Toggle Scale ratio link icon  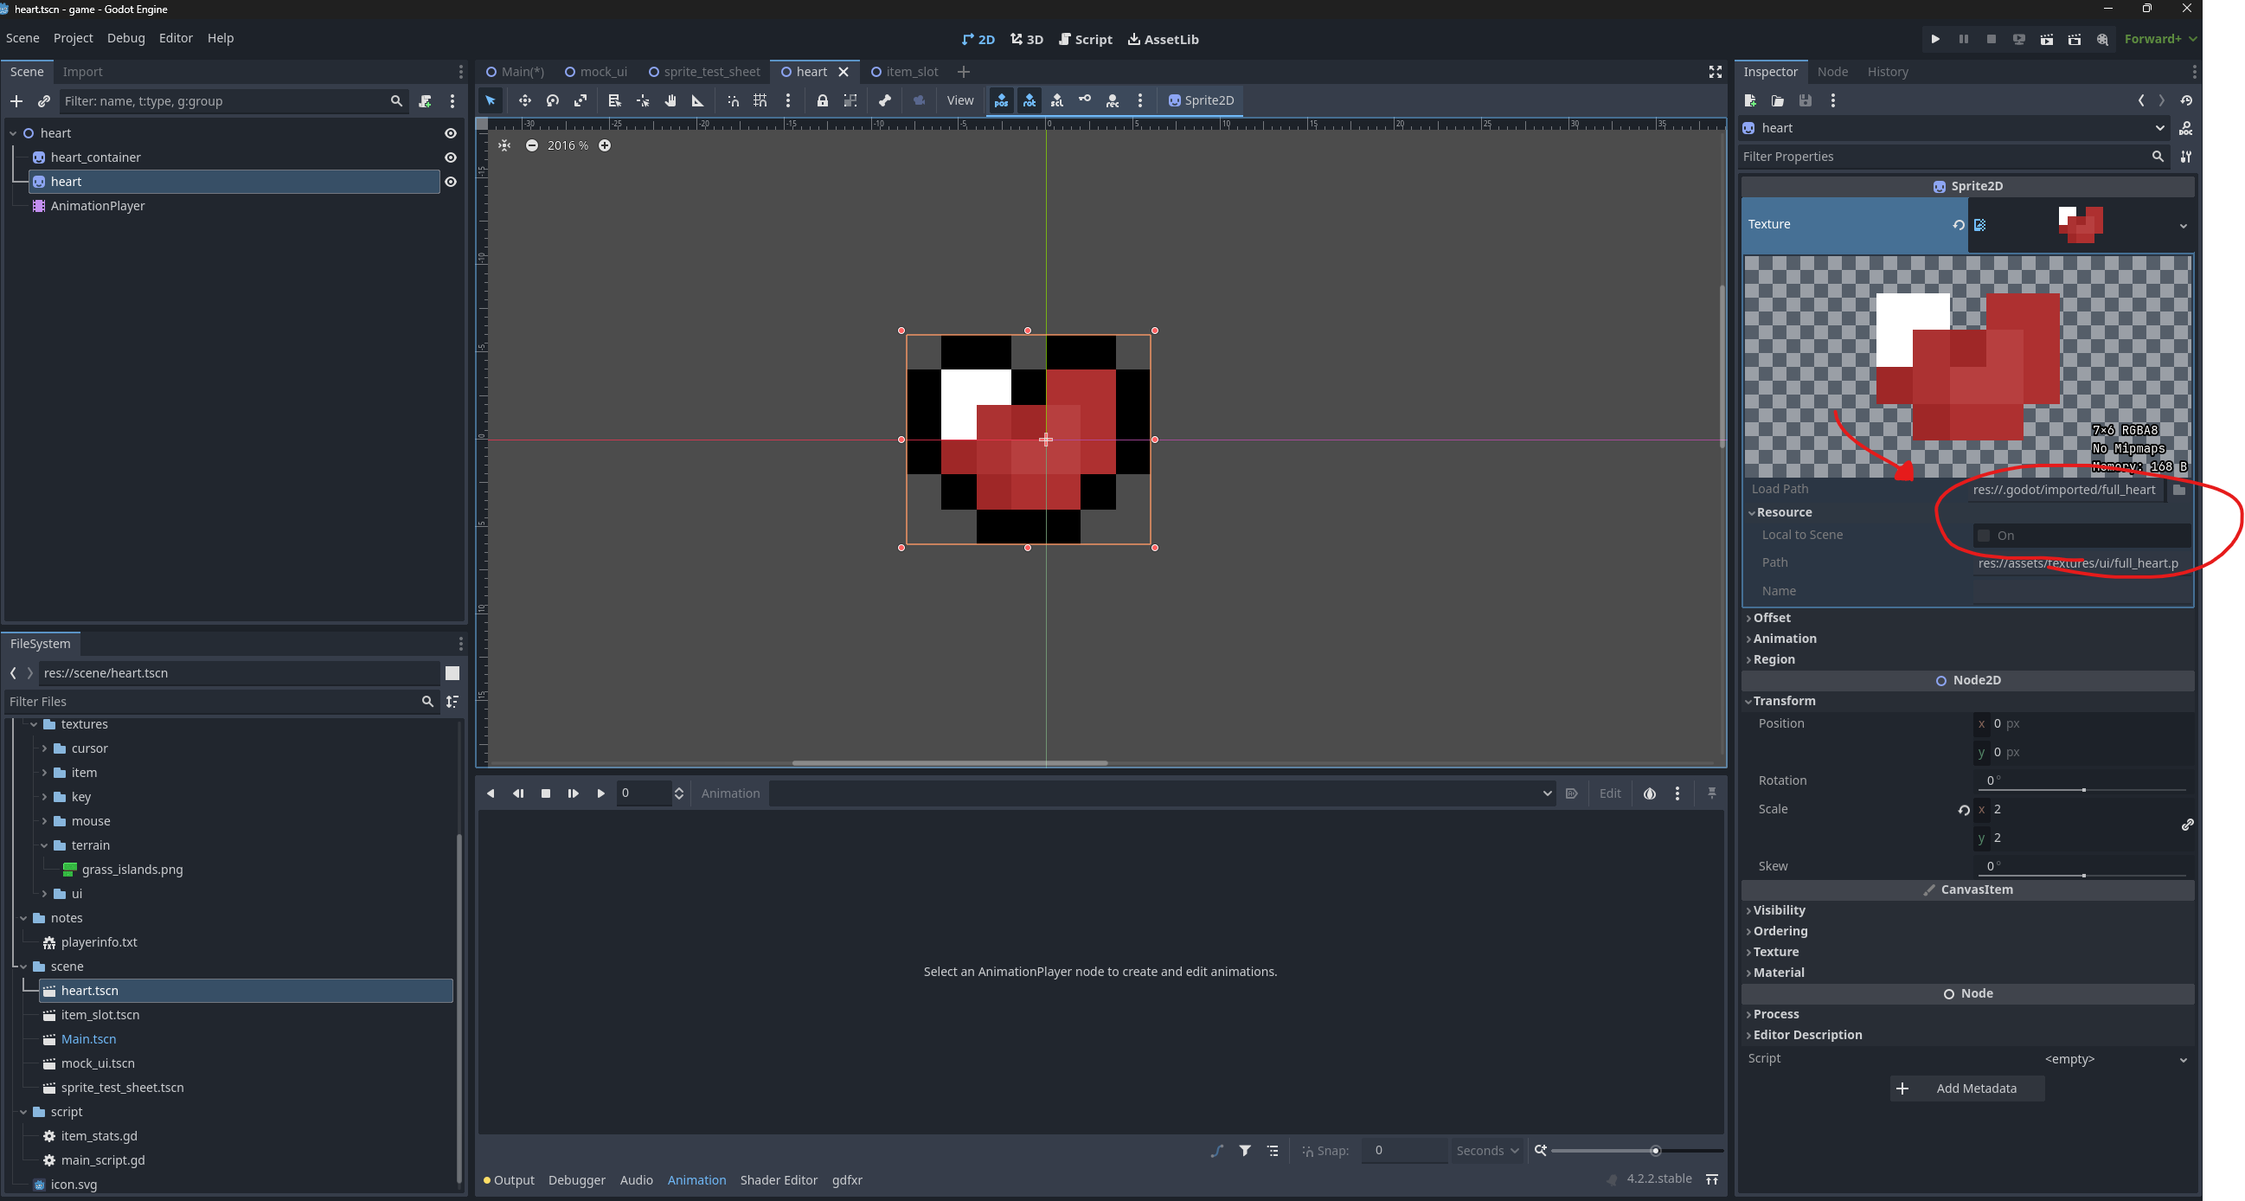pos(2187,825)
